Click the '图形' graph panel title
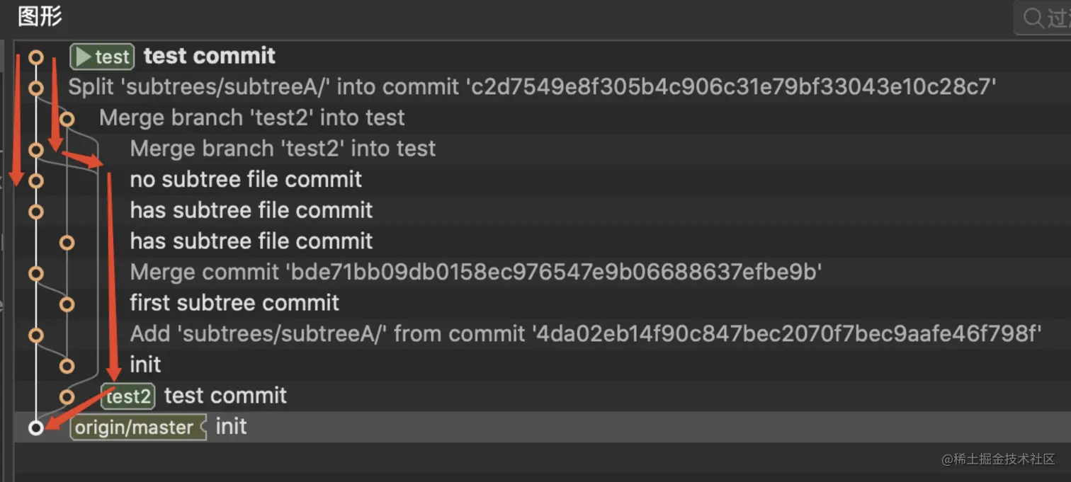The height and width of the screenshot is (482, 1071). (40, 16)
